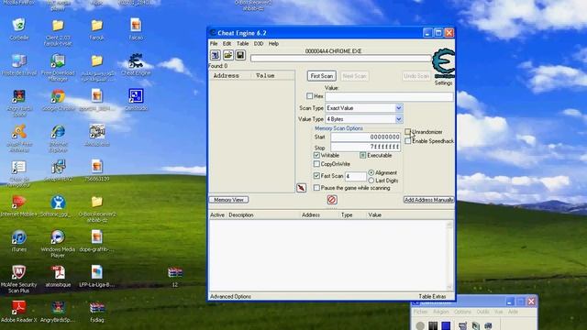The height and width of the screenshot is (330, 587).
Task: Open the D3D menu
Action: pyautogui.click(x=259, y=43)
